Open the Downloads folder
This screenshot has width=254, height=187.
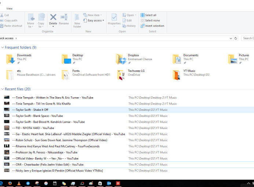point(19,59)
